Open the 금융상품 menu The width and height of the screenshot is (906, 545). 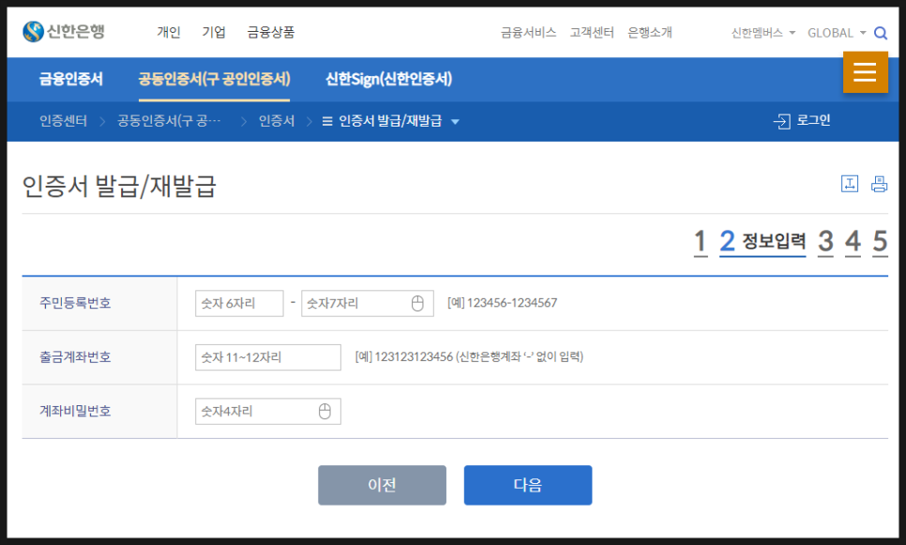pos(272,31)
